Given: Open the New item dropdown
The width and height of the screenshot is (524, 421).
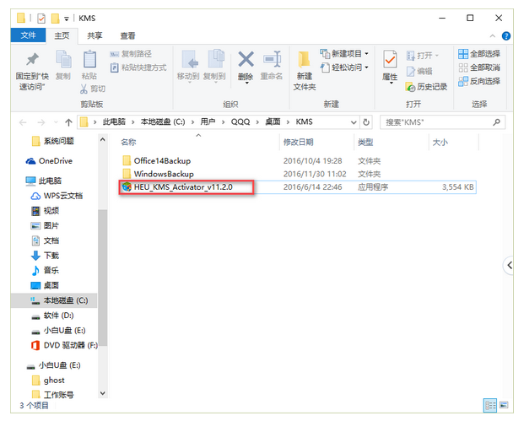Looking at the screenshot, I should tap(367, 54).
